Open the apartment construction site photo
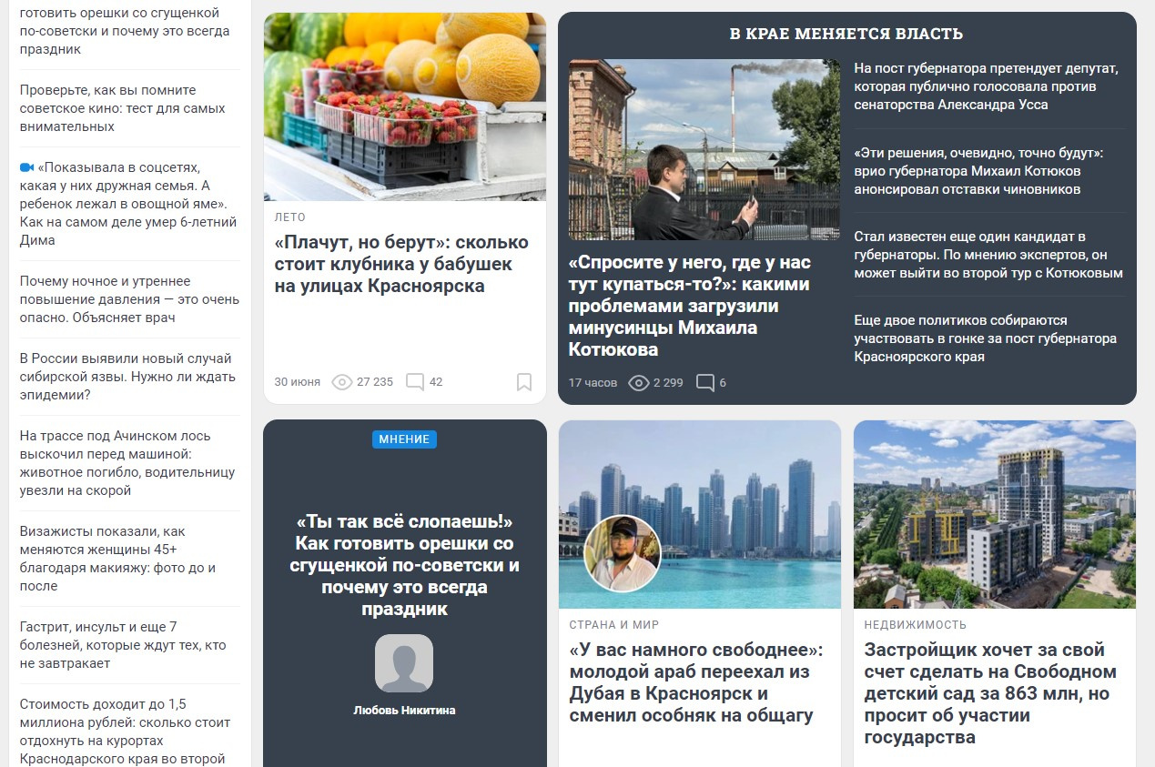 [995, 514]
